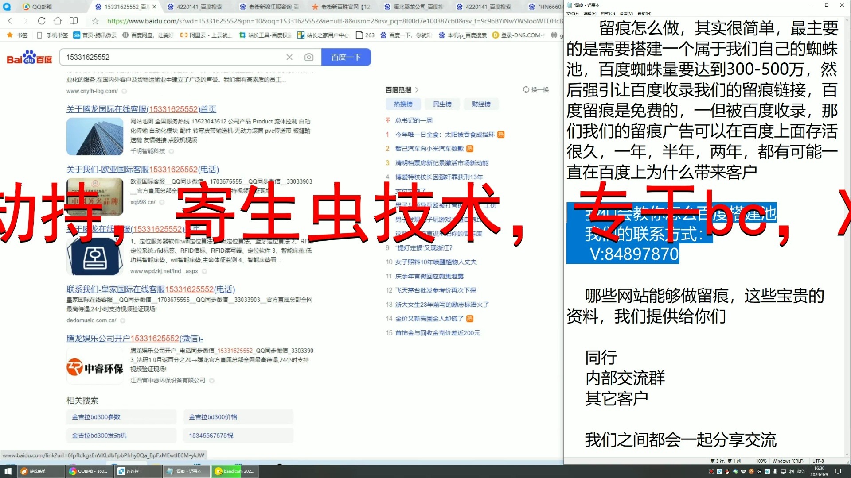The height and width of the screenshot is (478, 851).
Task: Select the 财经榜 tab
Action: pyautogui.click(x=481, y=104)
